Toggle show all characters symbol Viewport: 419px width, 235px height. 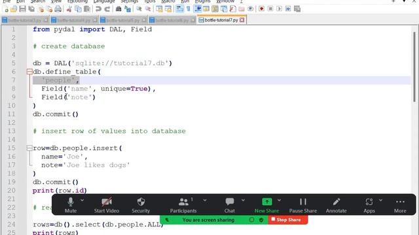pyautogui.click(x=189, y=9)
